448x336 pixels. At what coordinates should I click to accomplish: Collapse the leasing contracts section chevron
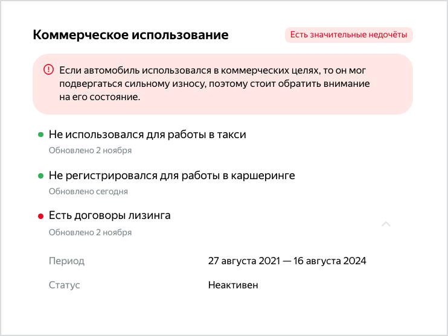[386, 224]
